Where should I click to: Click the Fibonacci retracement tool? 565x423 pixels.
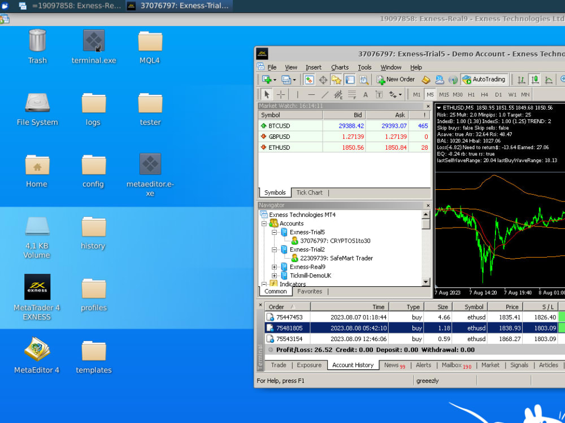352,95
